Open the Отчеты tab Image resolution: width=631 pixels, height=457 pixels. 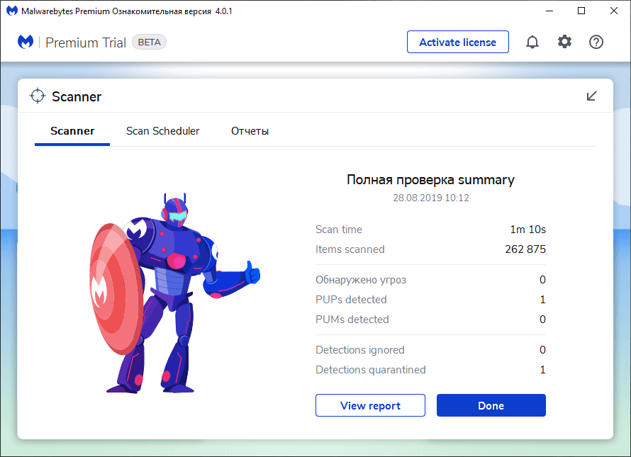[x=250, y=131]
